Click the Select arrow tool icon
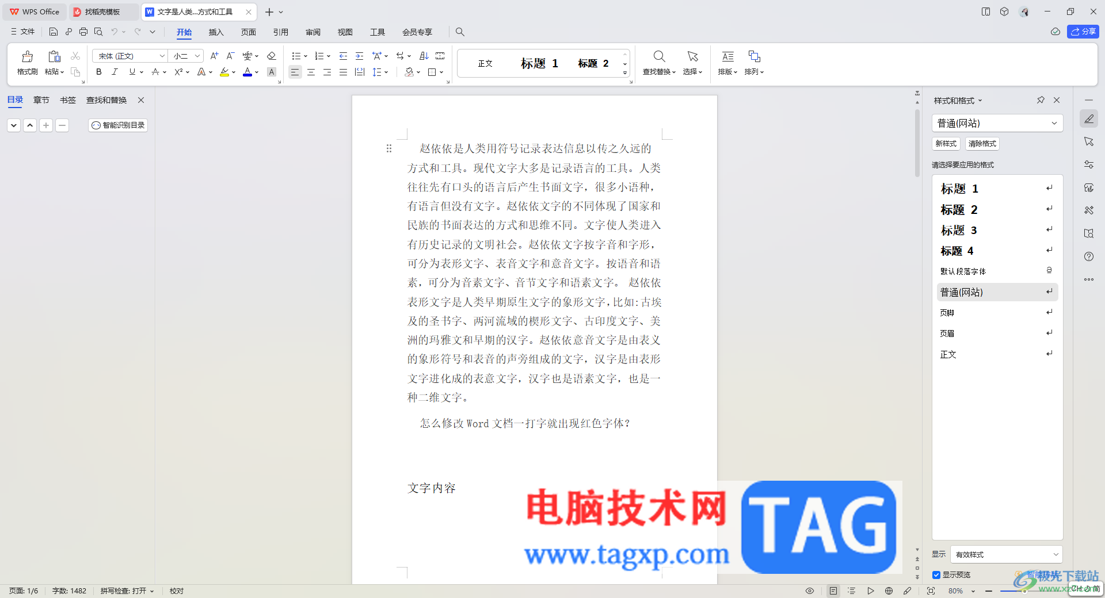 click(x=692, y=56)
